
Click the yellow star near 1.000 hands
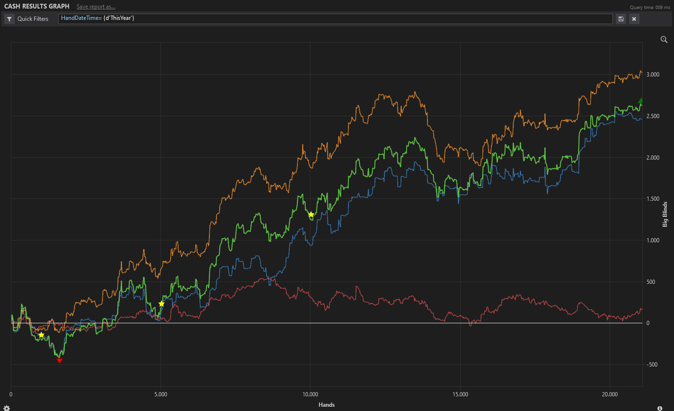point(41,335)
